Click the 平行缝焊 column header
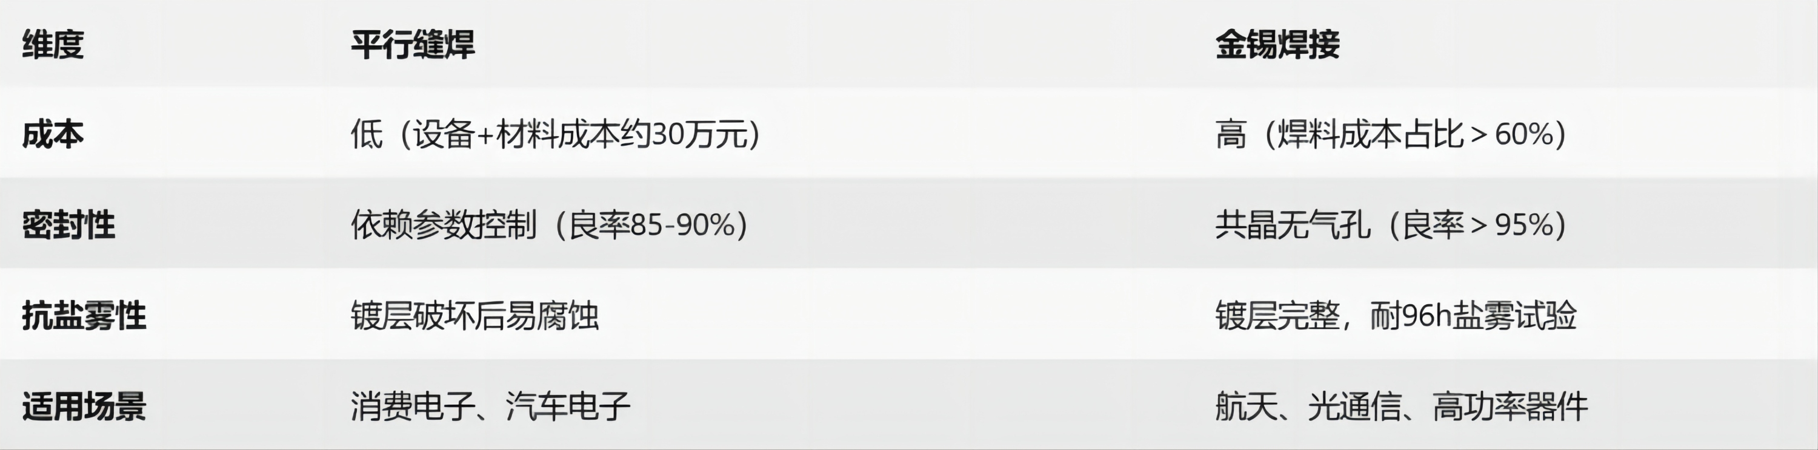 pos(413,44)
